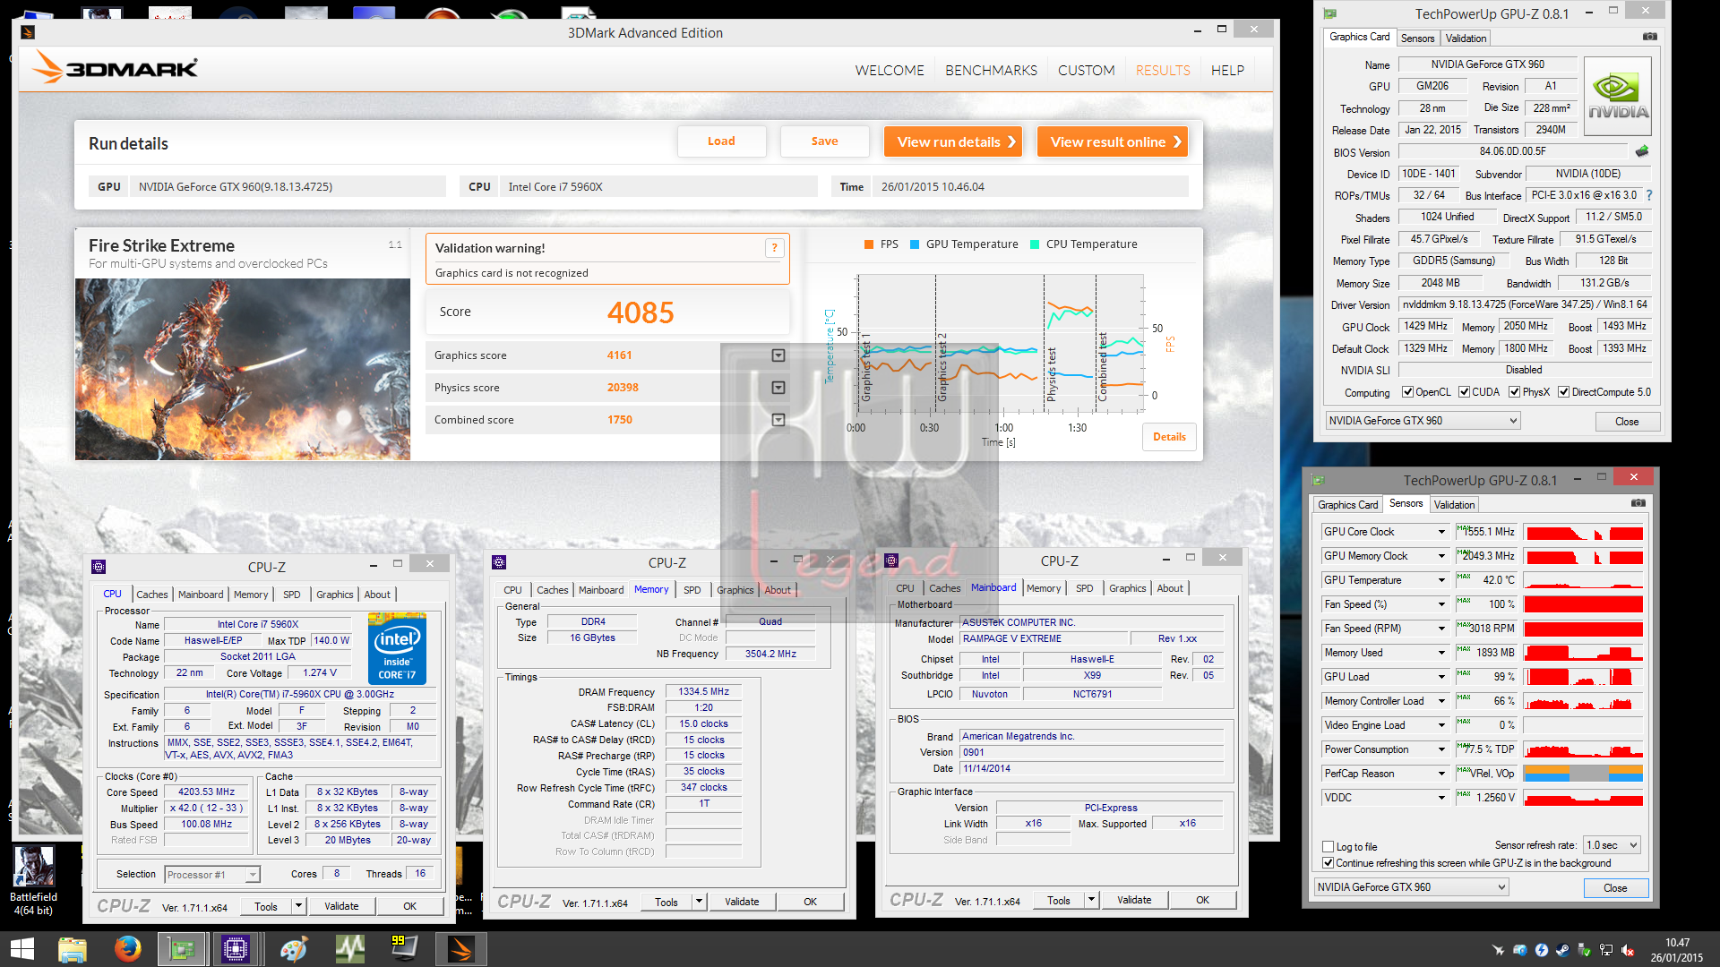Open the GPU Core Clock sensor dropdown

pos(1441,532)
